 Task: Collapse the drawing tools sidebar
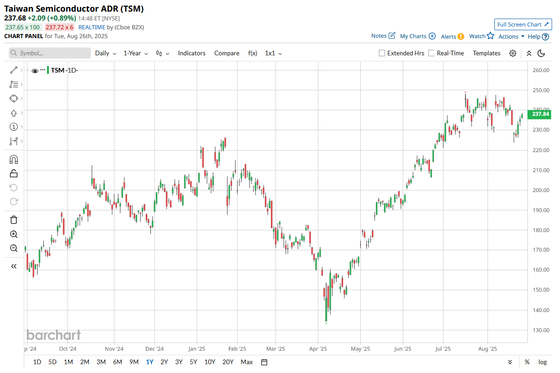coord(13,266)
